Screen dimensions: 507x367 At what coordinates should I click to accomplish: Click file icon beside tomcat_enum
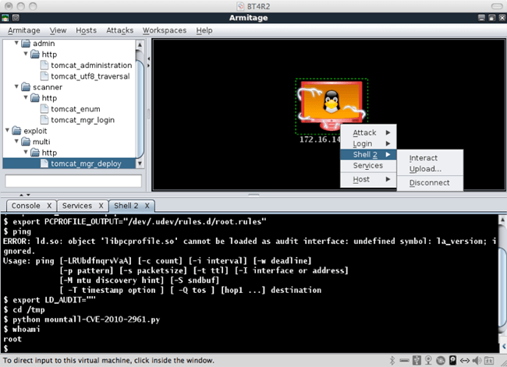point(44,109)
